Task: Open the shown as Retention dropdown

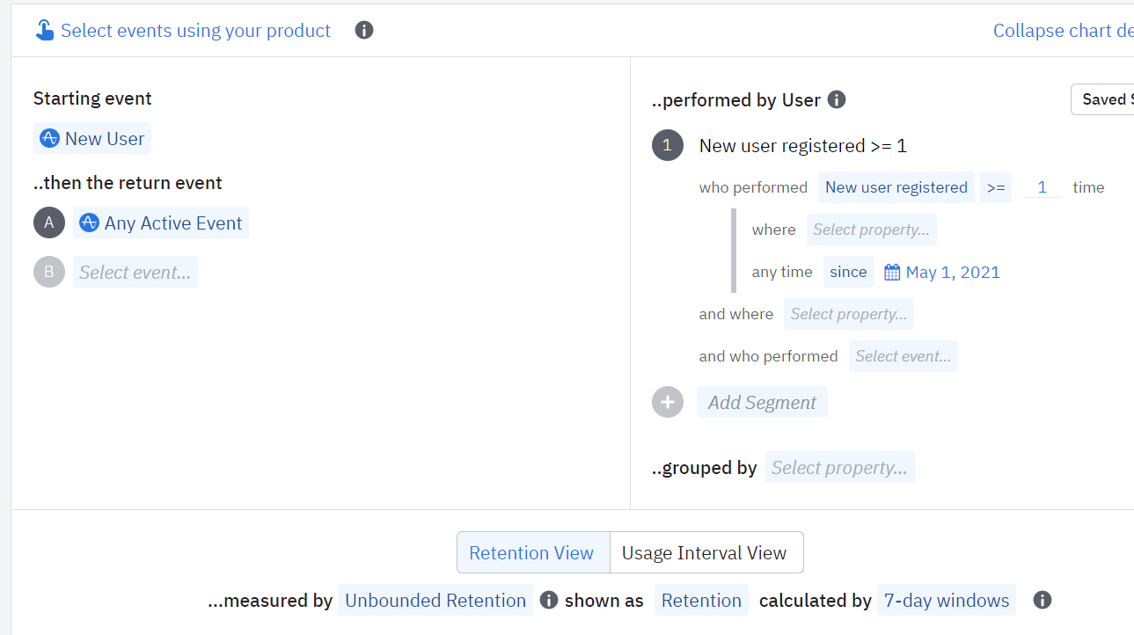Action: pos(701,601)
